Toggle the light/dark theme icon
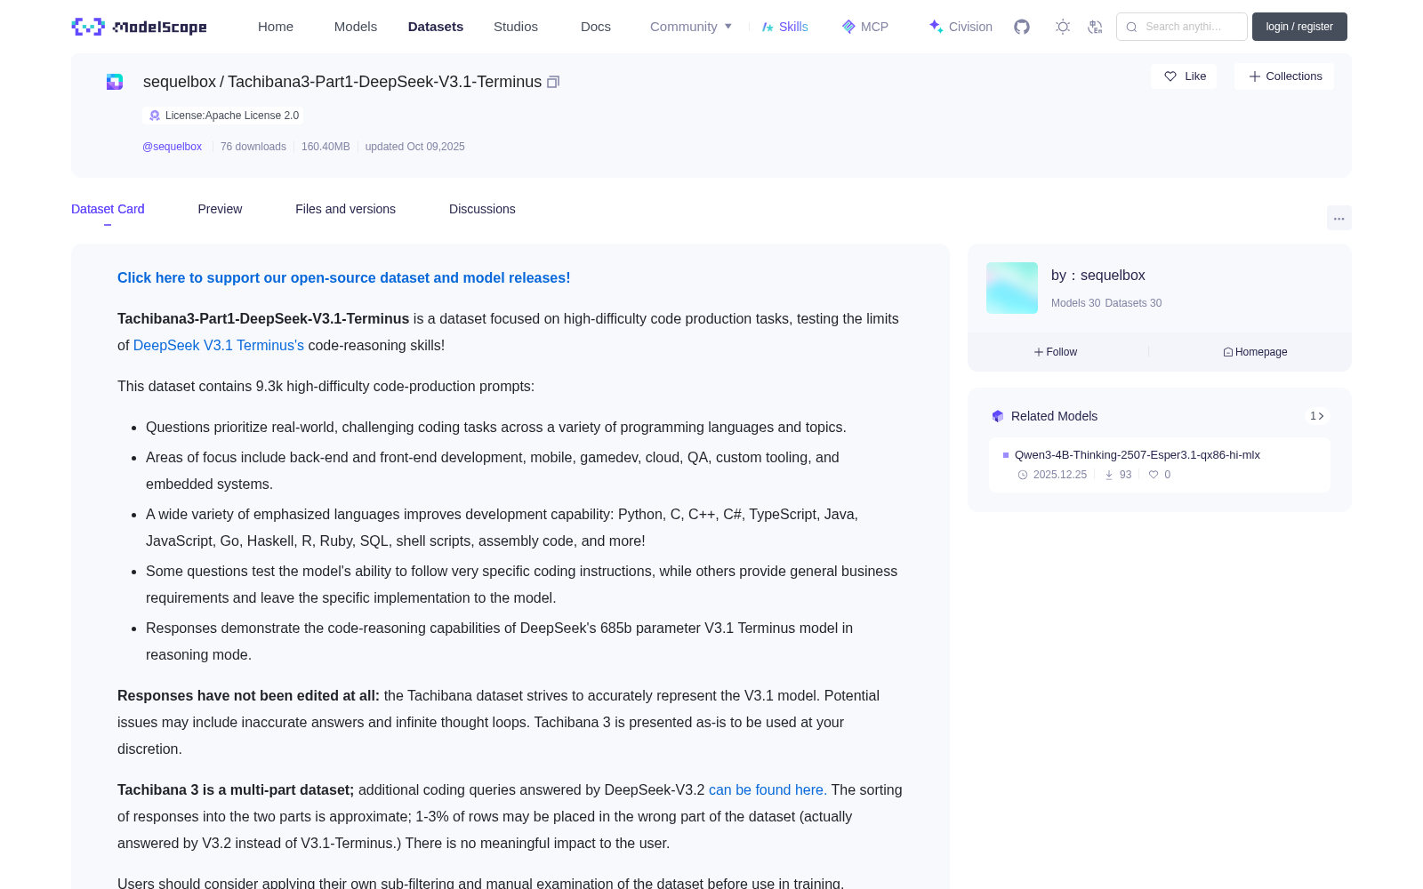The image size is (1423, 889). click(1063, 27)
